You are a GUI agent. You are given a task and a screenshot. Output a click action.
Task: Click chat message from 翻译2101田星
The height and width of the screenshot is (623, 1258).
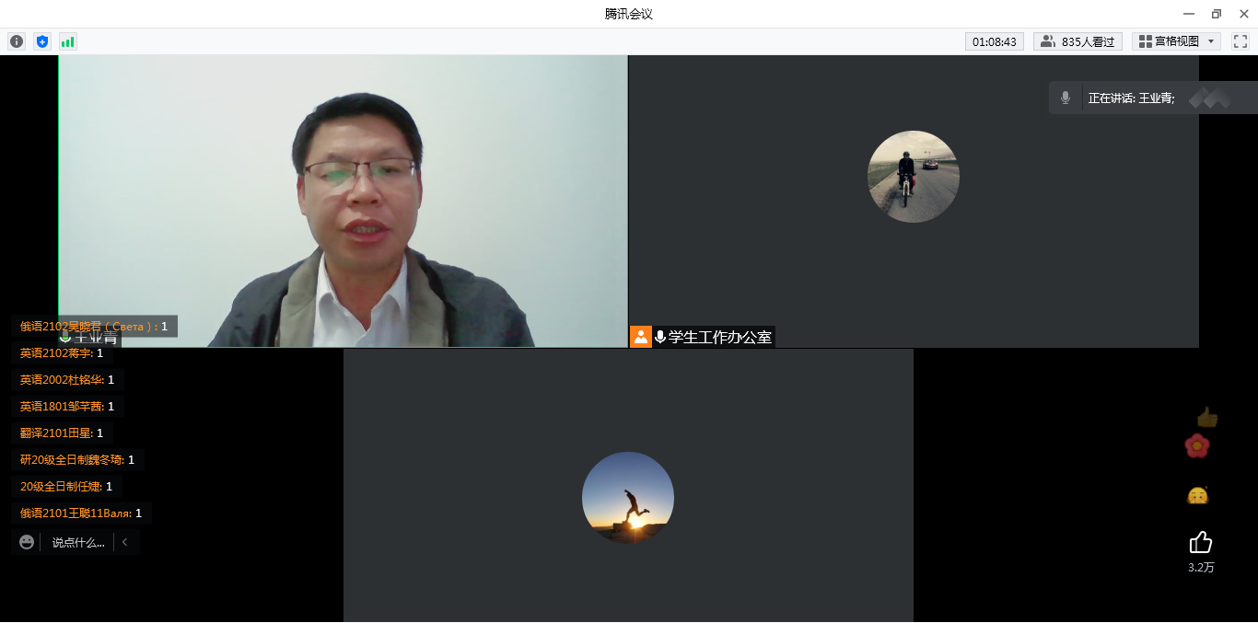click(x=62, y=433)
